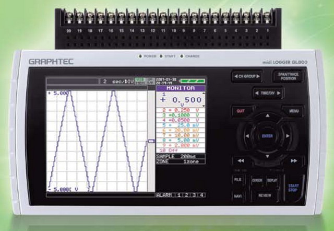Push the CH GROUP left arrow key
The width and height of the screenshot is (334, 231).
(236, 76)
